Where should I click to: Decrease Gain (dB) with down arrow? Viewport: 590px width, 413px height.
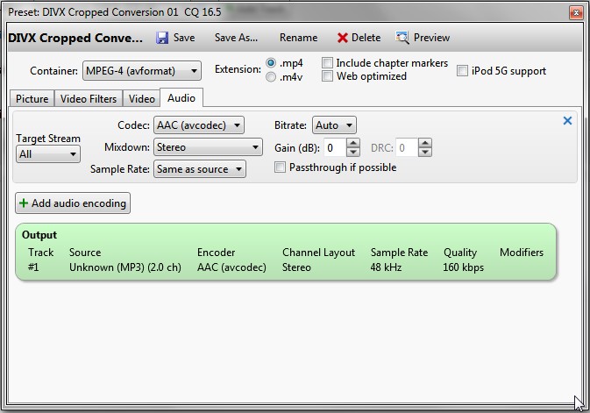pos(353,152)
